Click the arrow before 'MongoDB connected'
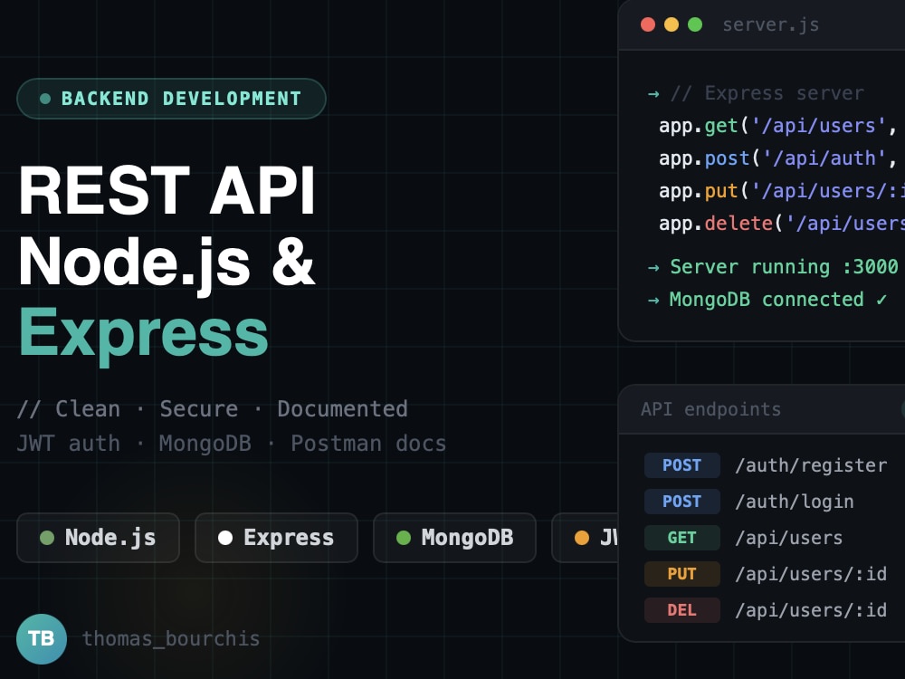Image resolution: width=905 pixels, height=679 pixels. (653, 301)
